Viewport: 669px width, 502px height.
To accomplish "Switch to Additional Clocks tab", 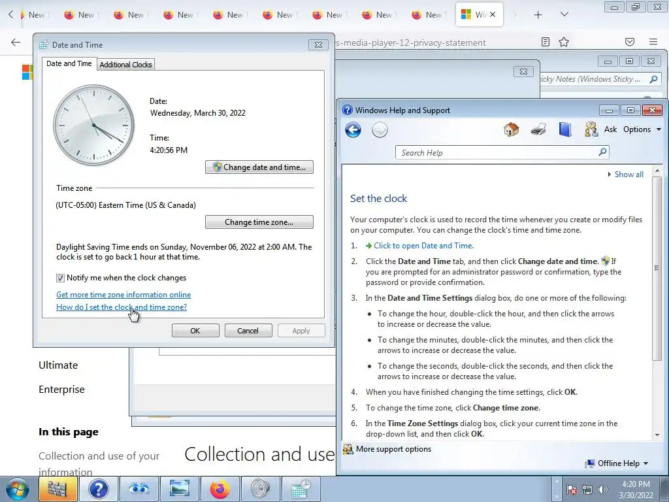I will [x=126, y=65].
